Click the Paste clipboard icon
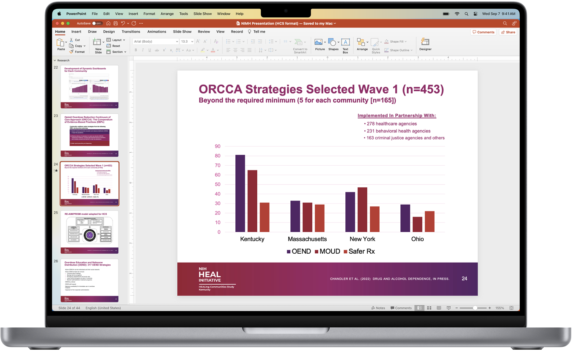573x351 pixels. tap(61, 43)
